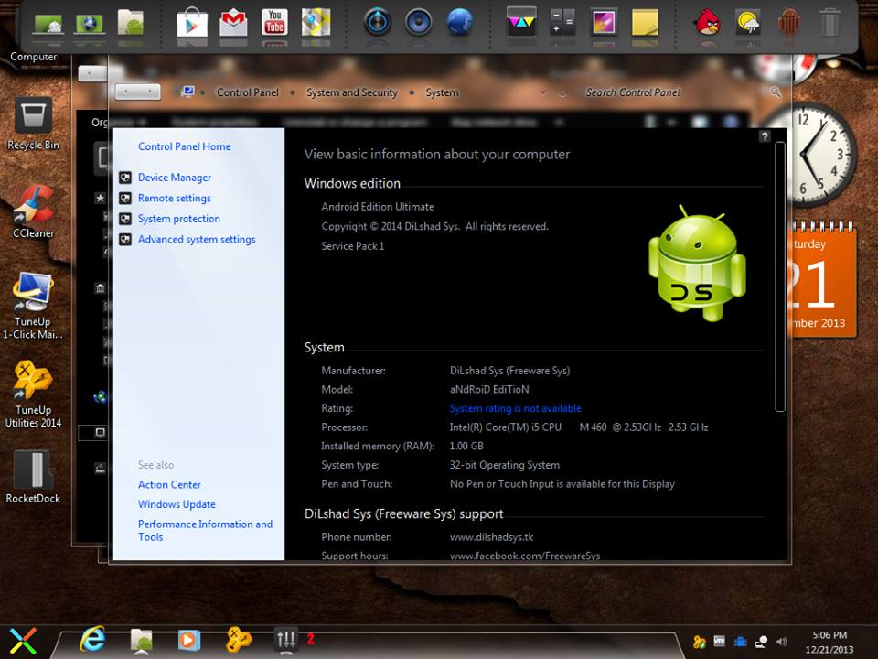Open Control Panel Home link
This screenshot has width=878, height=659.
pos(184,146)
